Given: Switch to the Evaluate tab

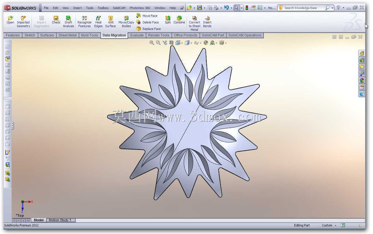Looking at the screenshot, I should [137, 35].
